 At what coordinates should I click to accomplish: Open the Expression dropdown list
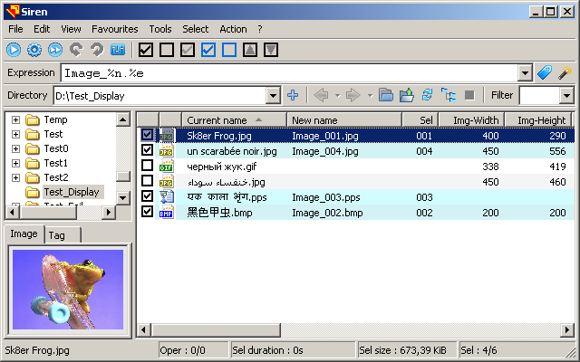[x=525, y=72]
